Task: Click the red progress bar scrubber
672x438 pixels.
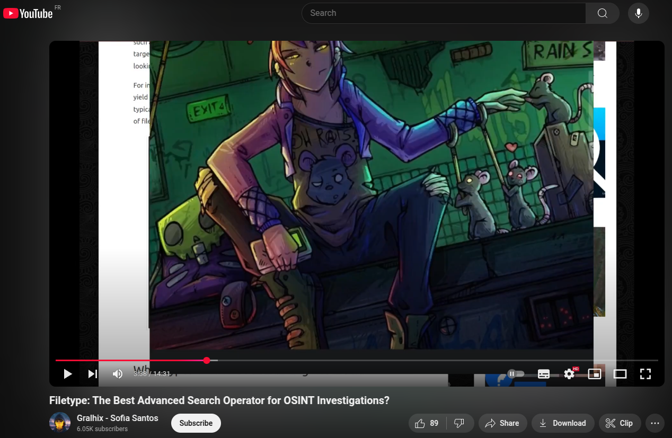Action: (207, 360)
